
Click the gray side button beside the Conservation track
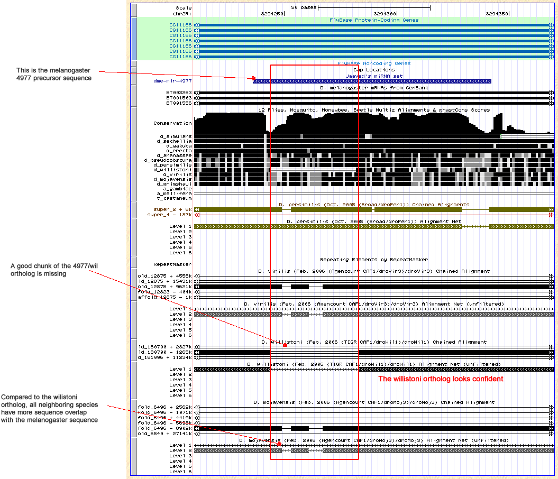[x=134, y=153]
